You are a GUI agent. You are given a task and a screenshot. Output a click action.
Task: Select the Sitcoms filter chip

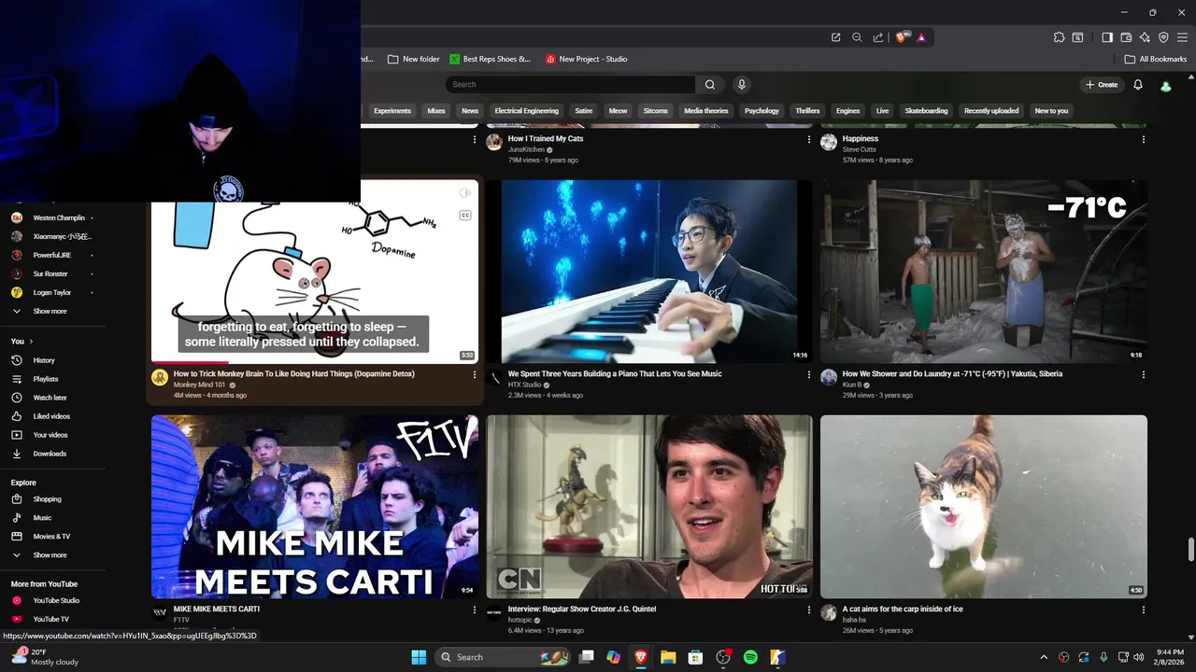click(656, 111)
